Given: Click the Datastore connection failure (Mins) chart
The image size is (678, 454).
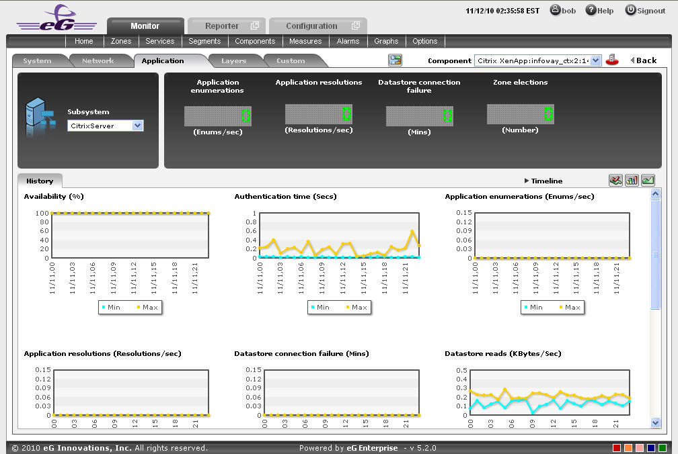Looking at the screenshot, I should [x=342, y=393].
